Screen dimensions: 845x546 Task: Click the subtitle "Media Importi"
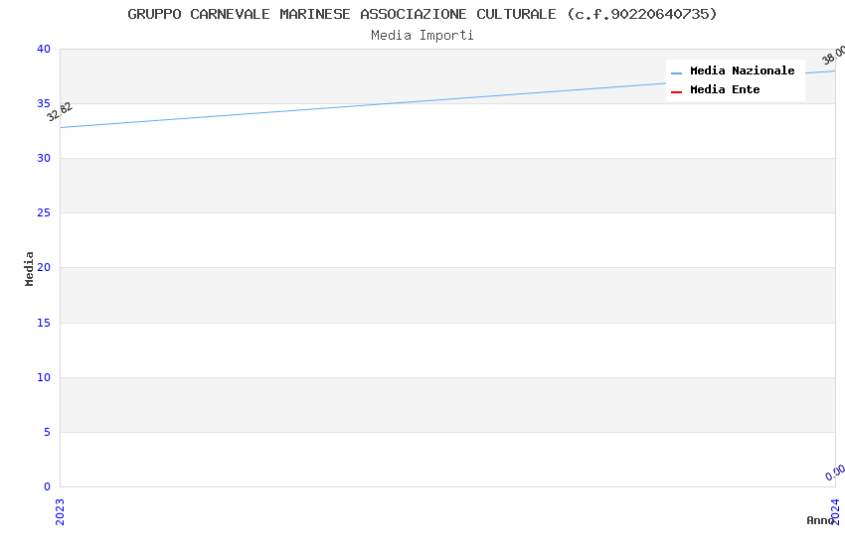click(x=422, y=36)
